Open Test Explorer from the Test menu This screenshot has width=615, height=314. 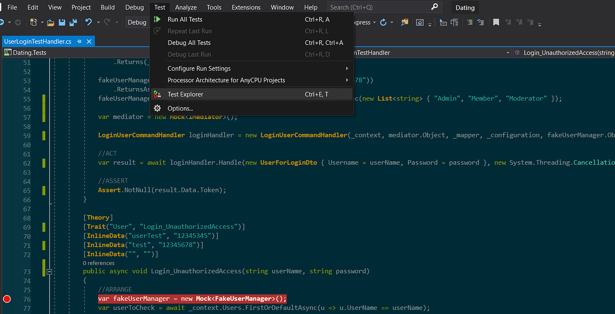click(185, 94)
